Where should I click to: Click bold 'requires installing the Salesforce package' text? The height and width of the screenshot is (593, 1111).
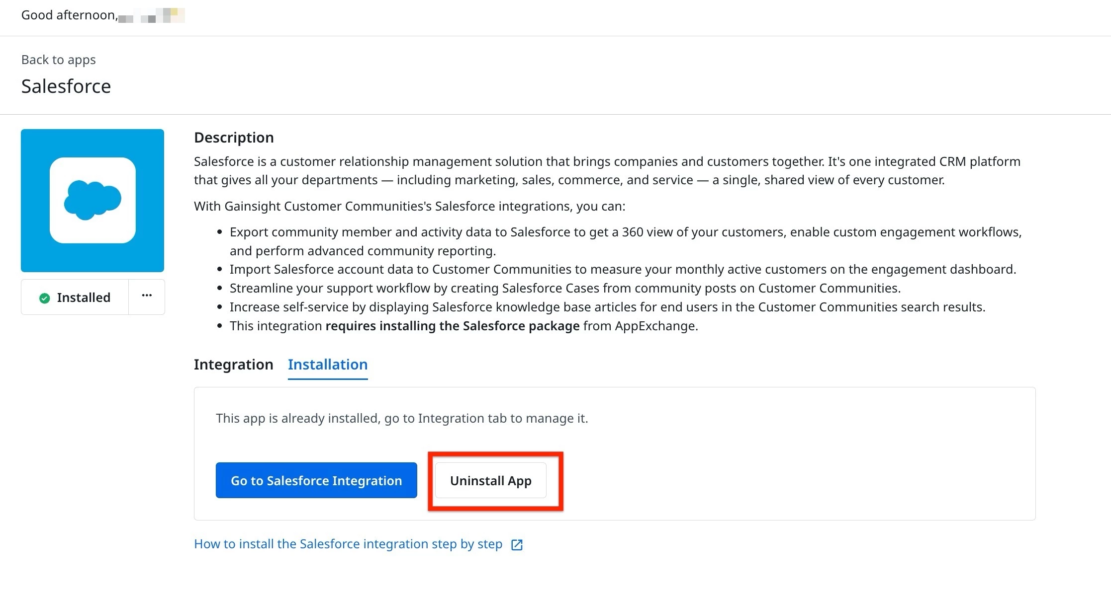click(x=453, y=326)
